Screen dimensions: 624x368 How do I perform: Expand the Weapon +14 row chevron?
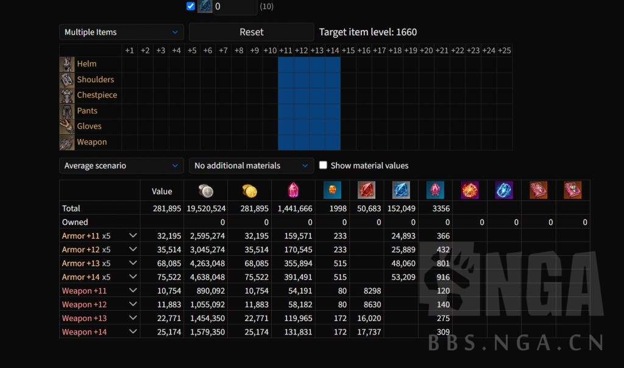[133, 332]
